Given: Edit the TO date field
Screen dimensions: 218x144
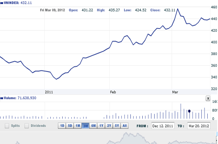Looking at the screenshot, I should coord(199,126).
